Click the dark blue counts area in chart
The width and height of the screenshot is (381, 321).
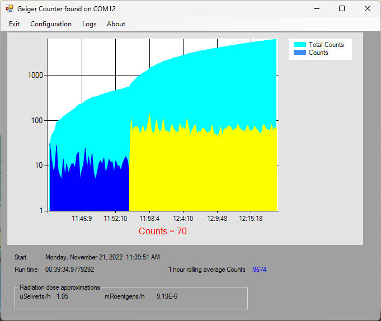[90, 190]
